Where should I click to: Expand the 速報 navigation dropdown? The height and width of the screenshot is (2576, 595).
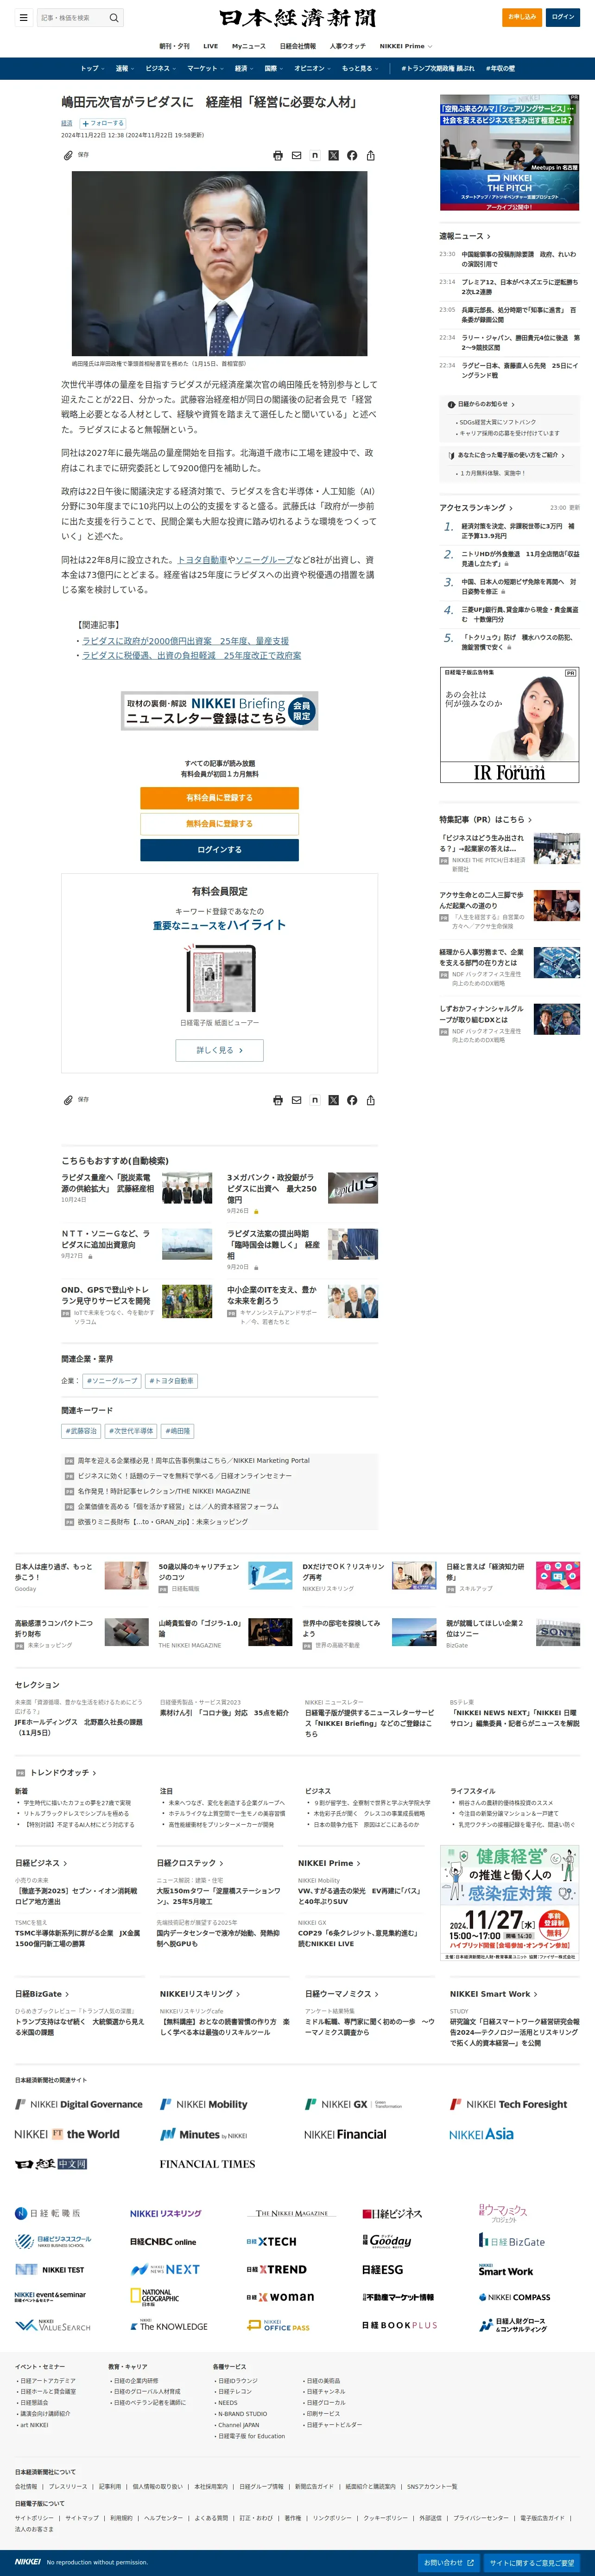click(125, 68)
